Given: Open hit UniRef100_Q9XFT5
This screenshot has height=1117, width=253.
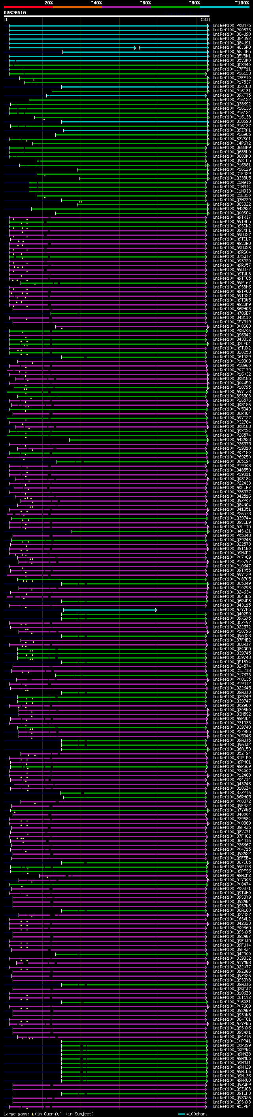Looking at the screenshot, I should pos(232,95).
